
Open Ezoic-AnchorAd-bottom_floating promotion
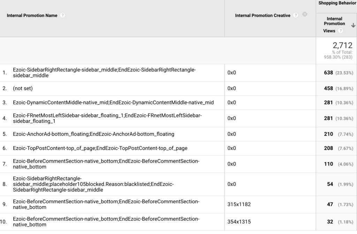93,134
